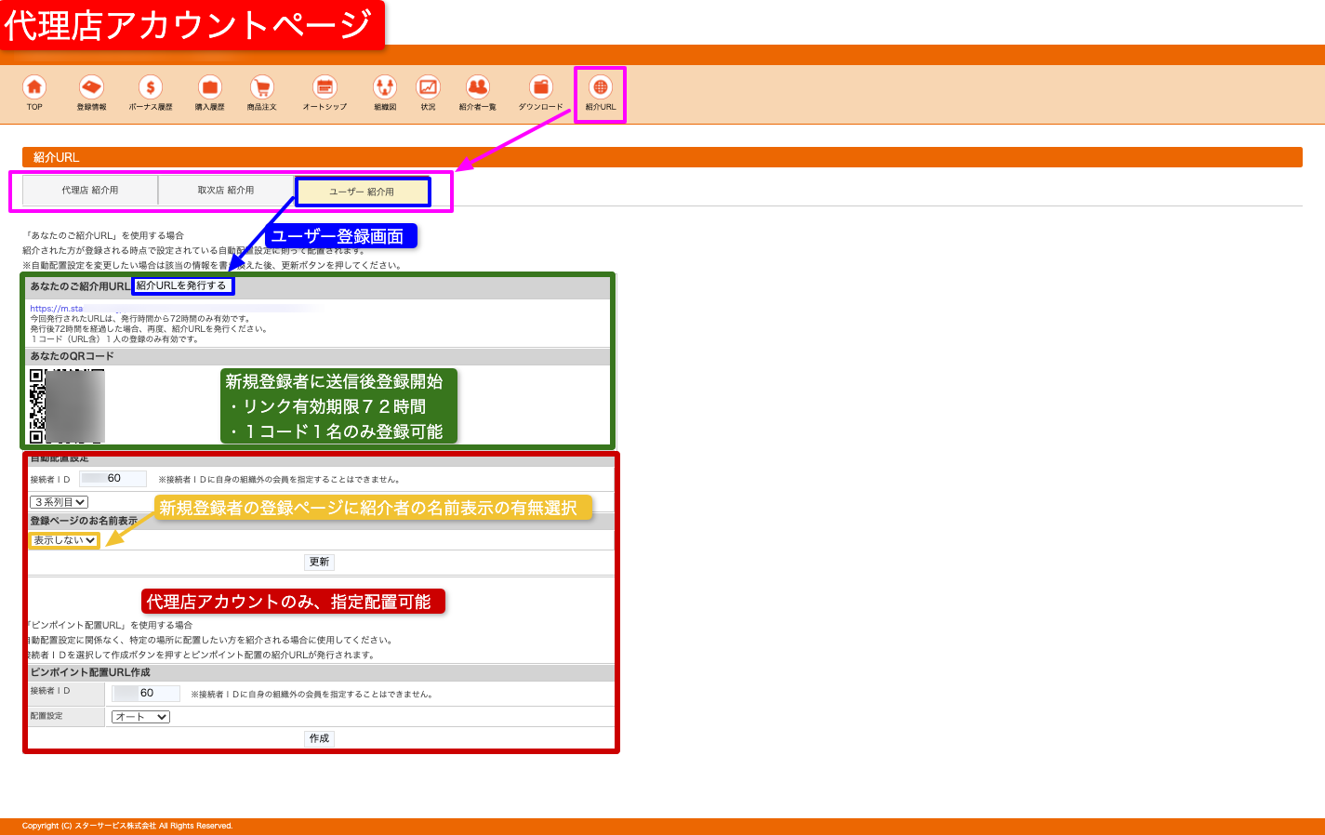Switch to 代理店 紹介用 tab
The image size is (1325, 835).
(x=90, y=191)
